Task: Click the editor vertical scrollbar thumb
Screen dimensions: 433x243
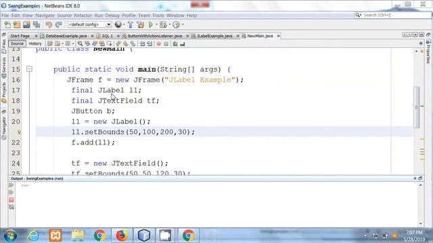Action: click(417, 107)
